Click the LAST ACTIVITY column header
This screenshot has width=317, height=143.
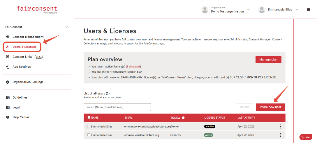point(246,118)
